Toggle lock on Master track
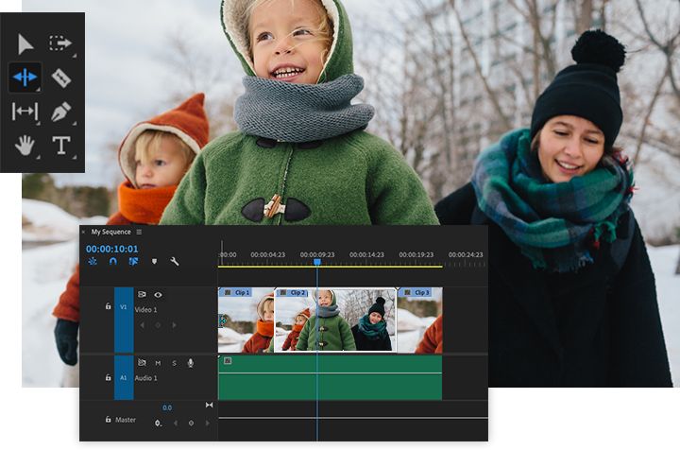Image resolution: width=680 pixels, height=450 pixels. 108,420
